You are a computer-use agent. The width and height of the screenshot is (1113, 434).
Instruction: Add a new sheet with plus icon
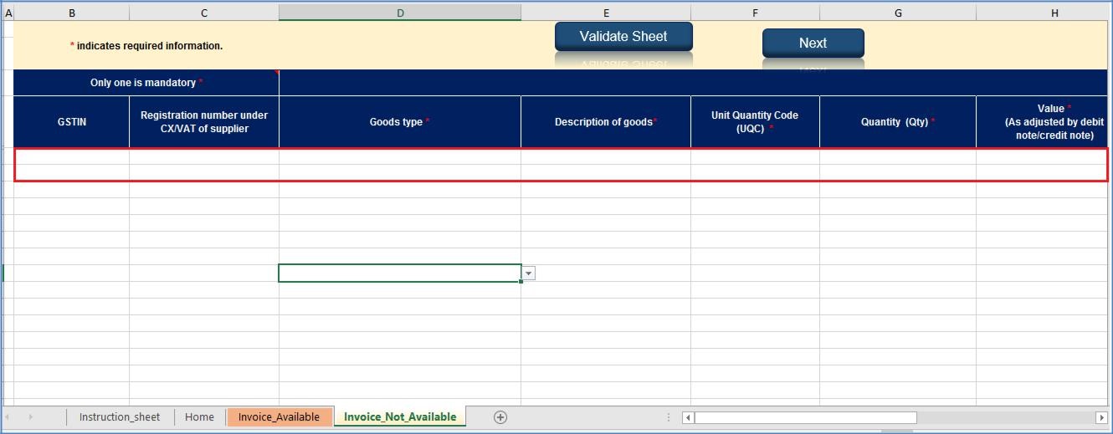[x=500, y=417]
